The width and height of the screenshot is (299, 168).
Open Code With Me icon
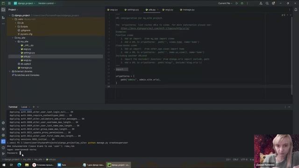tap(261, 3)
